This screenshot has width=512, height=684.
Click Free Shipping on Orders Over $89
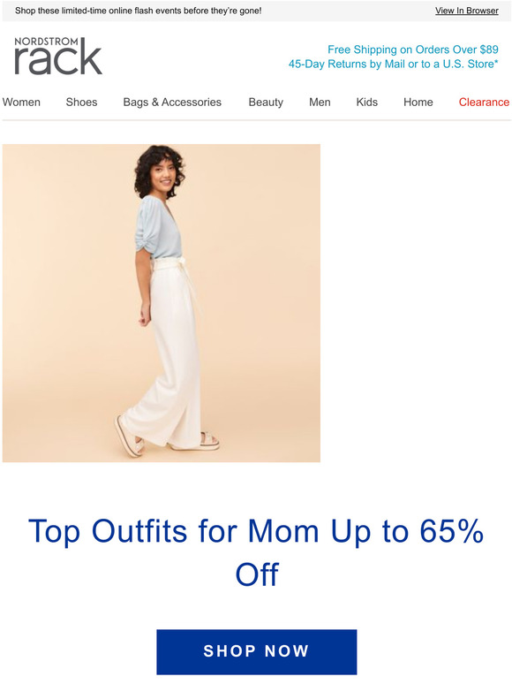tap(413, 49)
